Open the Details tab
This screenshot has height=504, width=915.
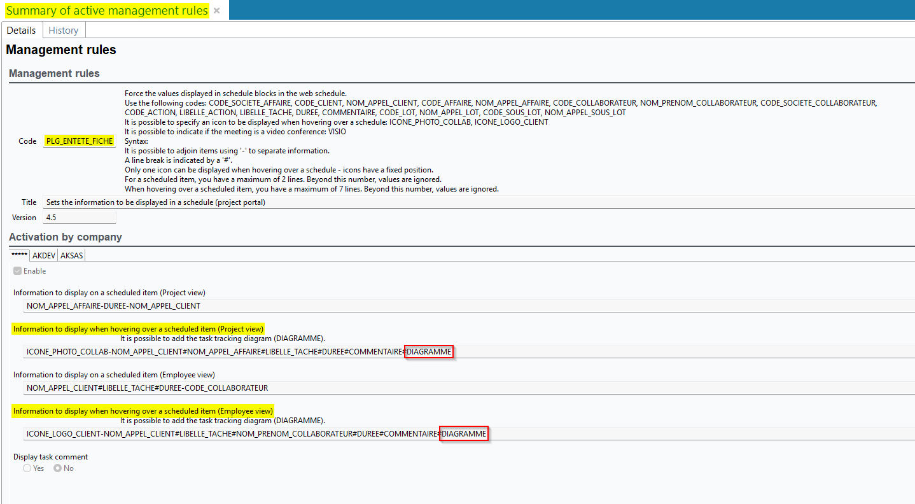tap(22, 31)
